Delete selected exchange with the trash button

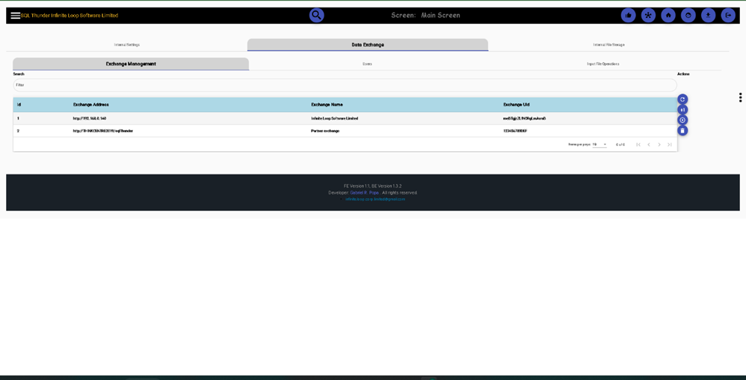point(682,130)
